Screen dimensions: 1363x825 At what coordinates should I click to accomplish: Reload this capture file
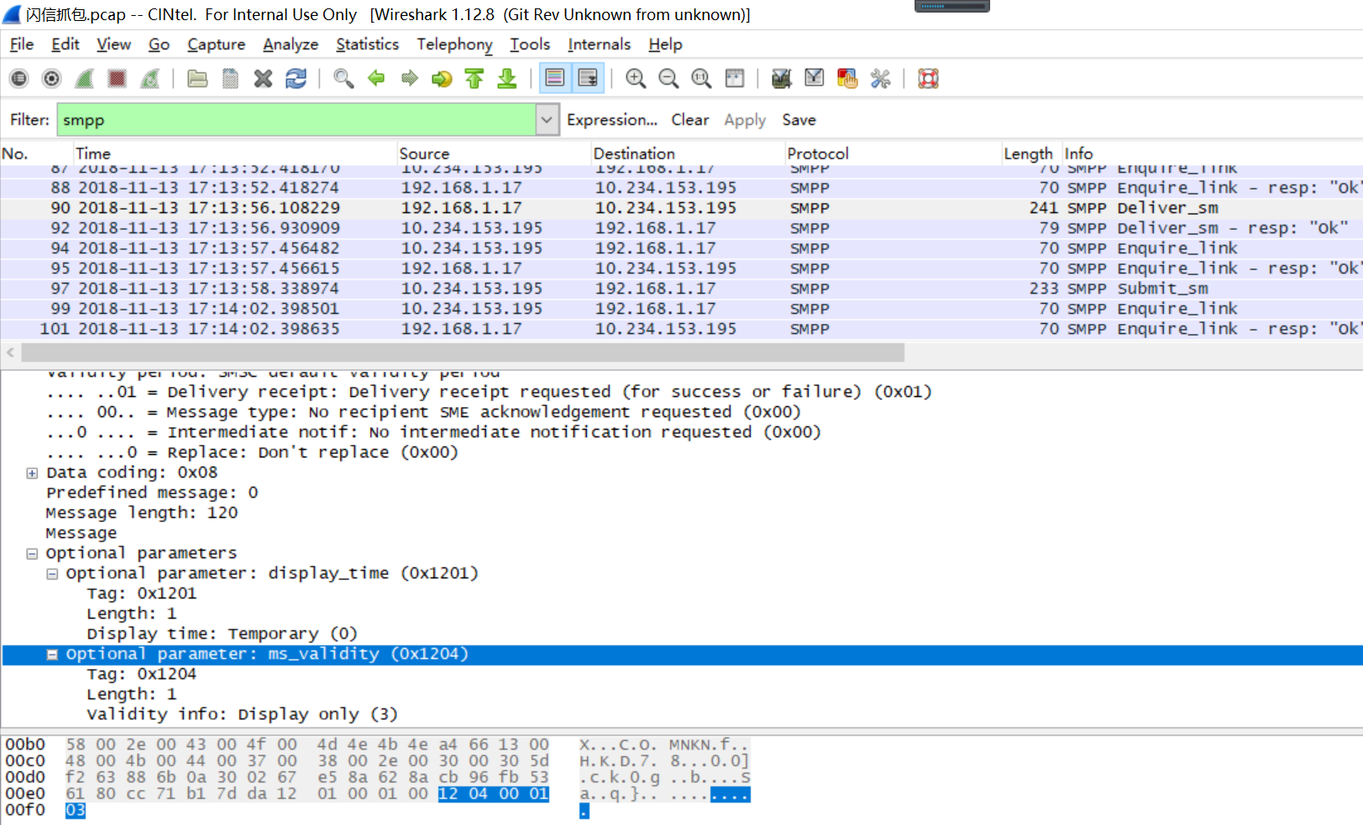click(296, 79)
